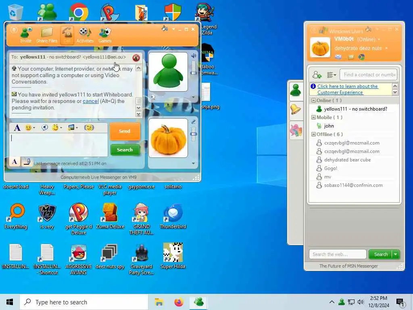This screenshot has width=413, height=310.
Task: Collapse the Online group
Action: [313, 100]
